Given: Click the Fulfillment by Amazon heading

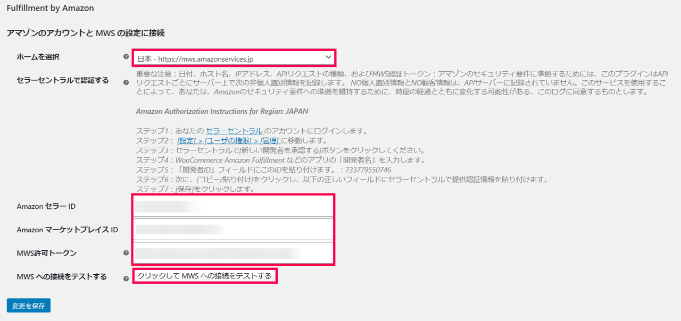Looking at the screenshot, I should pos(50,8).
